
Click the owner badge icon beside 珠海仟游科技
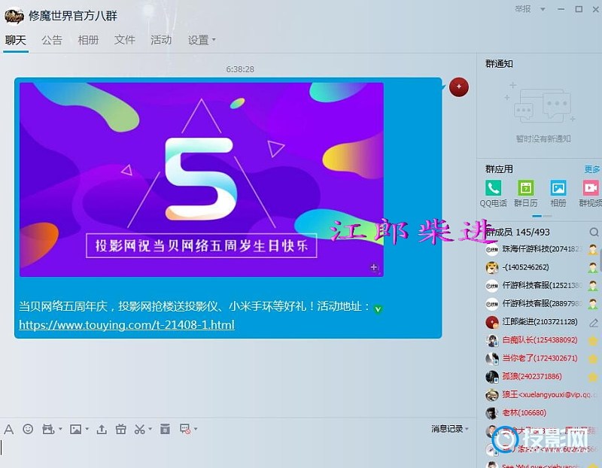593,250
